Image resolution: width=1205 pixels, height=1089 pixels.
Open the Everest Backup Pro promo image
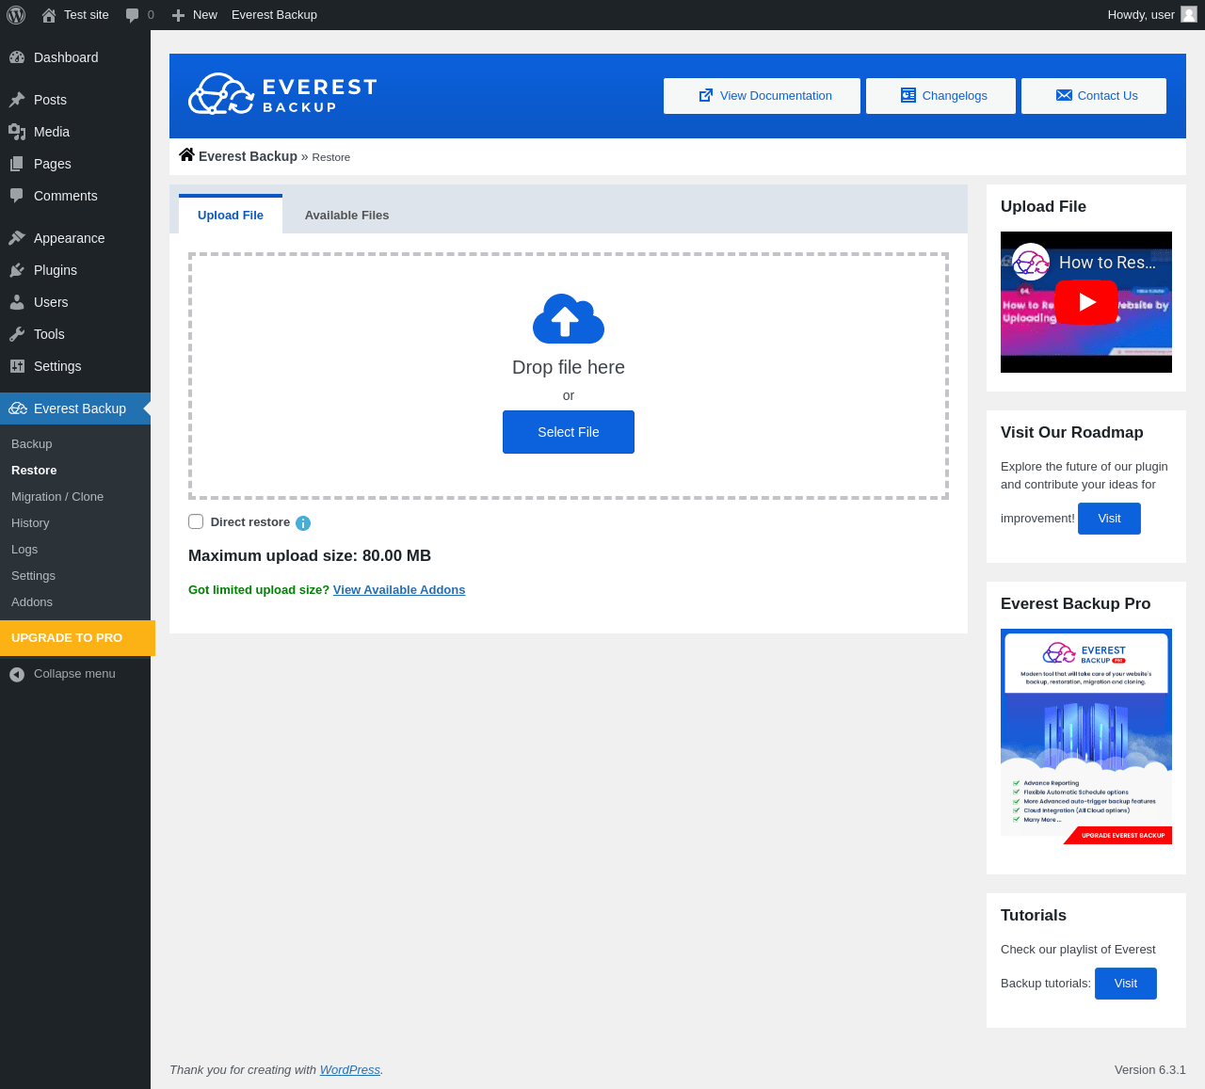(1086, 737)
